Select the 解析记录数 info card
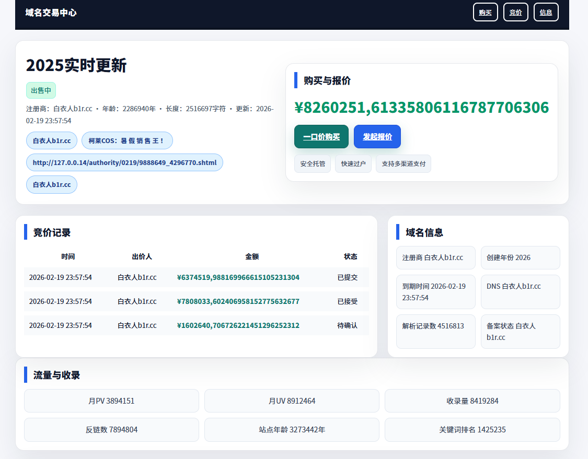Image resolution: width=588 pixels, height=459 pixels. click(x=435, y=331)
